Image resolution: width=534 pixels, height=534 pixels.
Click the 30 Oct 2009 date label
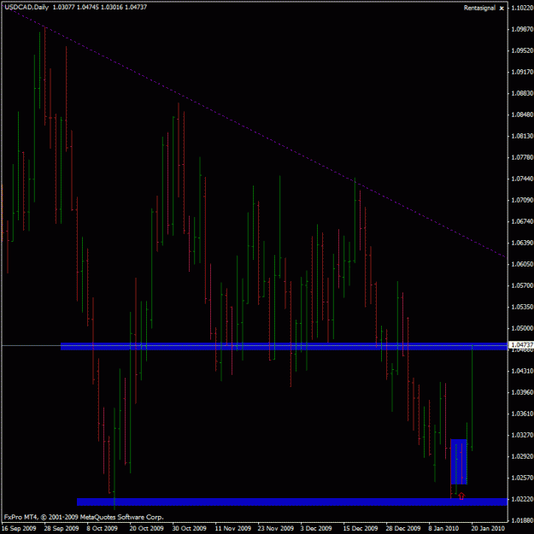(x=190, y=529)
